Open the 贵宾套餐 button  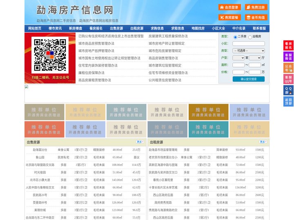(229, 18)
